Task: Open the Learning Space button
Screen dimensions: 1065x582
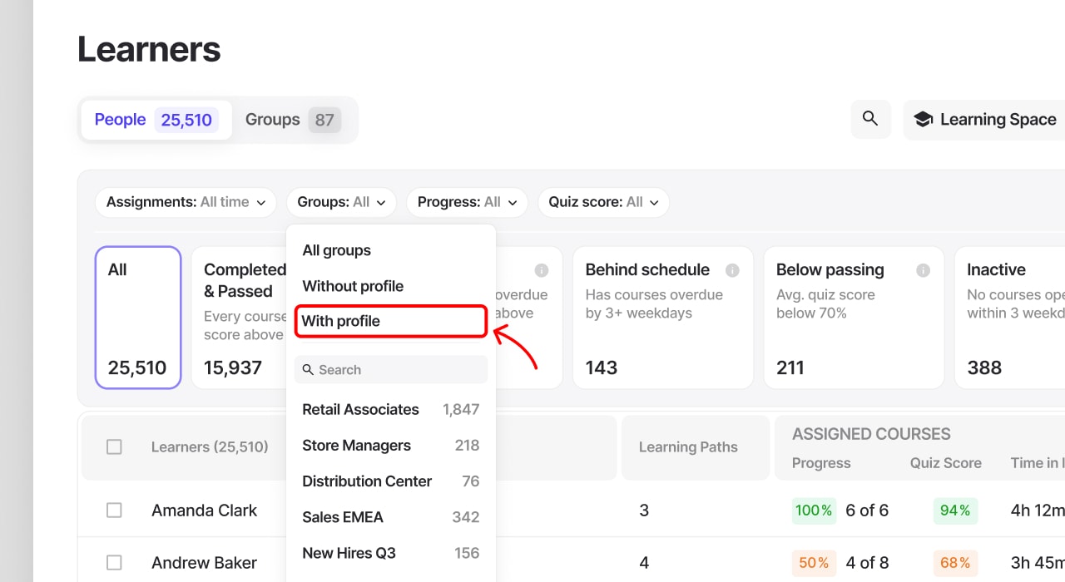Action: coord(984,120)
